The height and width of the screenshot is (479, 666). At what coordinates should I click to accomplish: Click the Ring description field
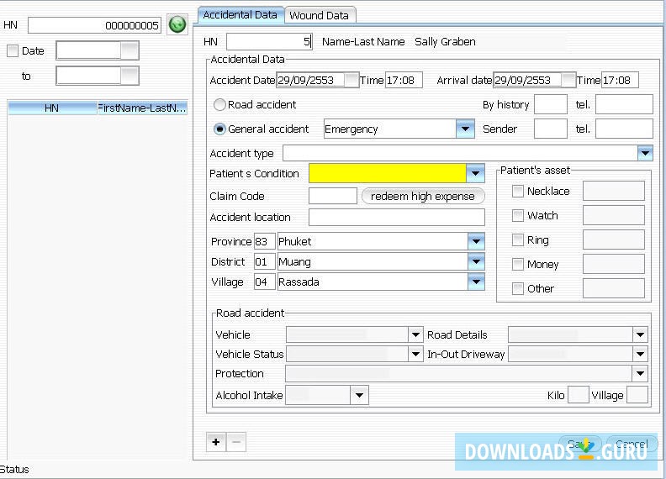point(614,240)
